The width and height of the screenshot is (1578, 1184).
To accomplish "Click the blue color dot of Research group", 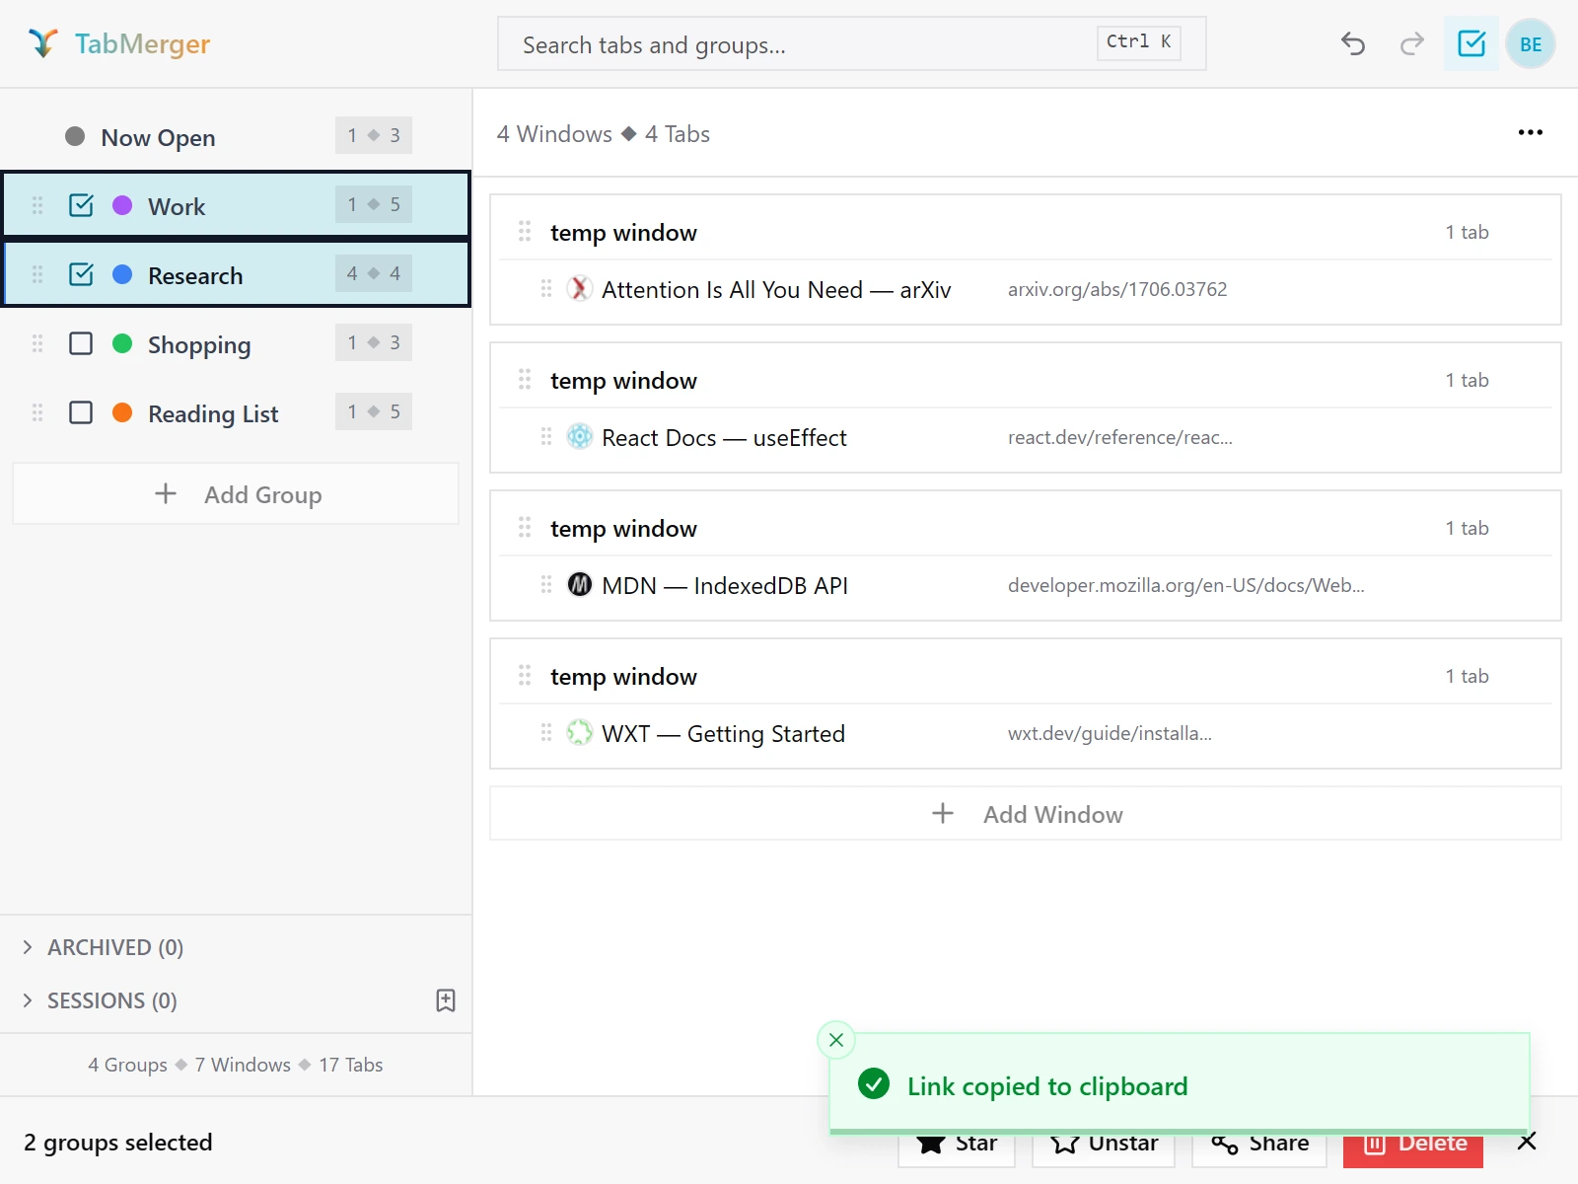I will tap(122, 274).
